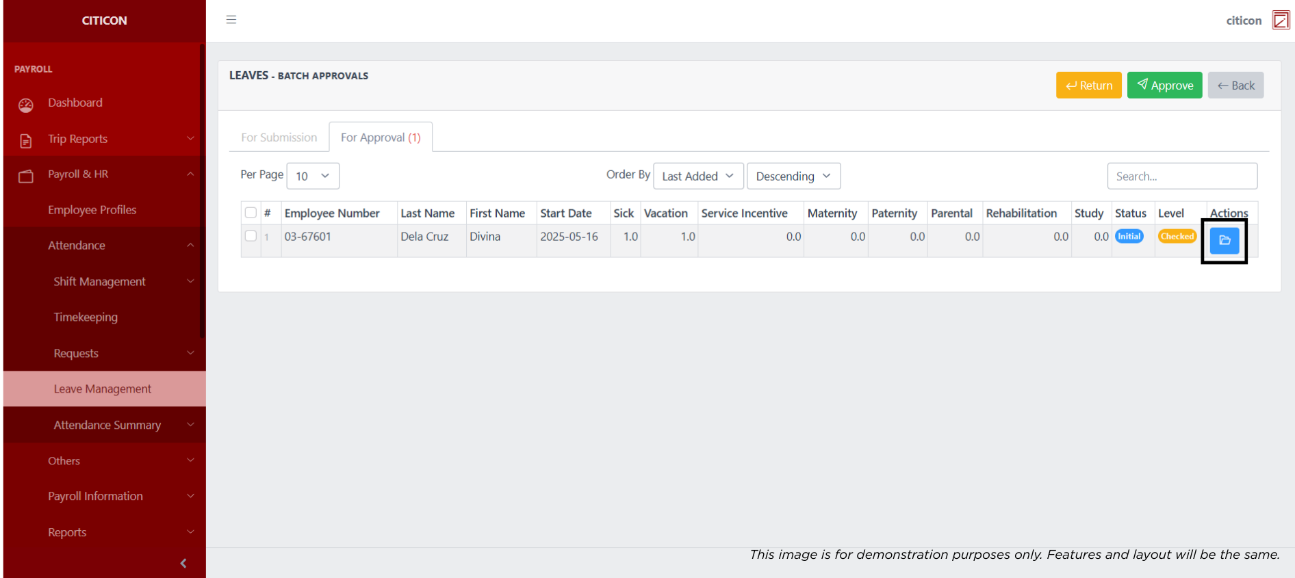Open the Descending sort dropdown
1295x578 pixels.
[793, 176]
